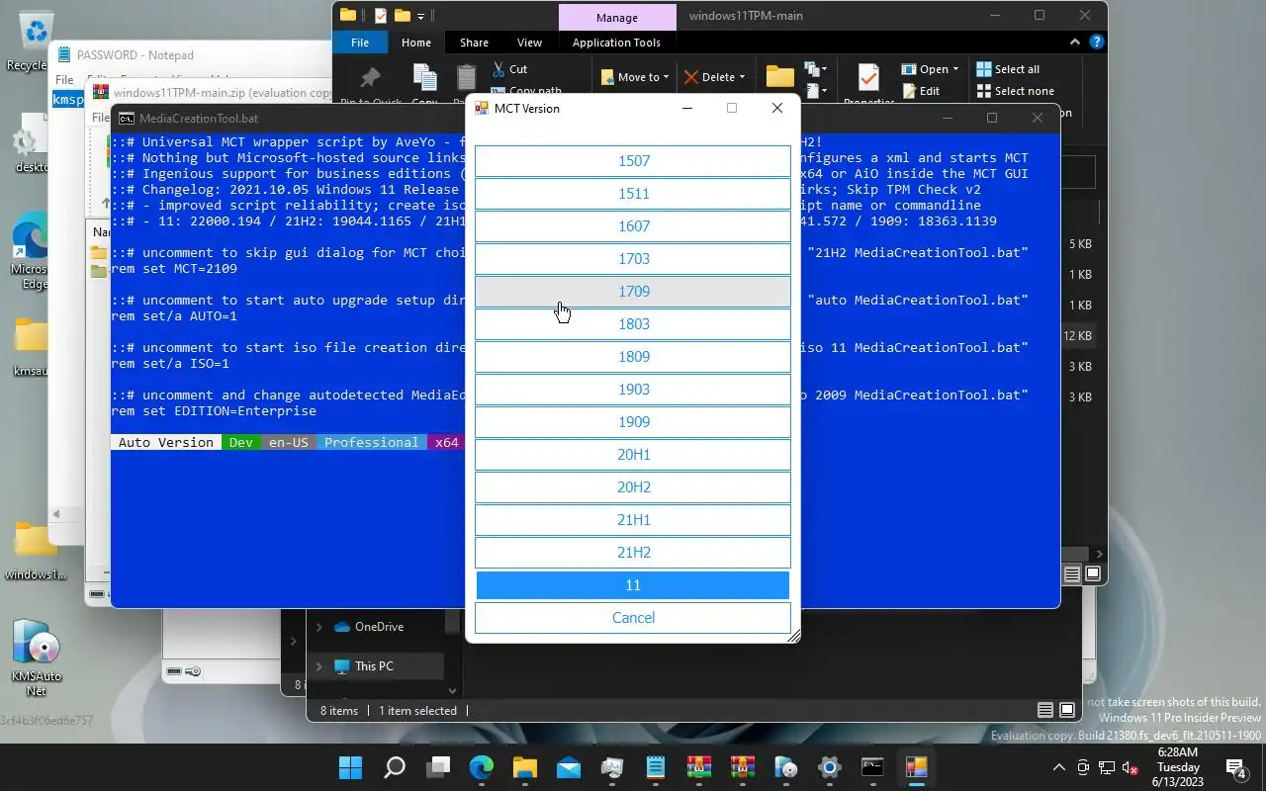
Task: Choose MCT version 1511
Action: click(x=633, y=194)
